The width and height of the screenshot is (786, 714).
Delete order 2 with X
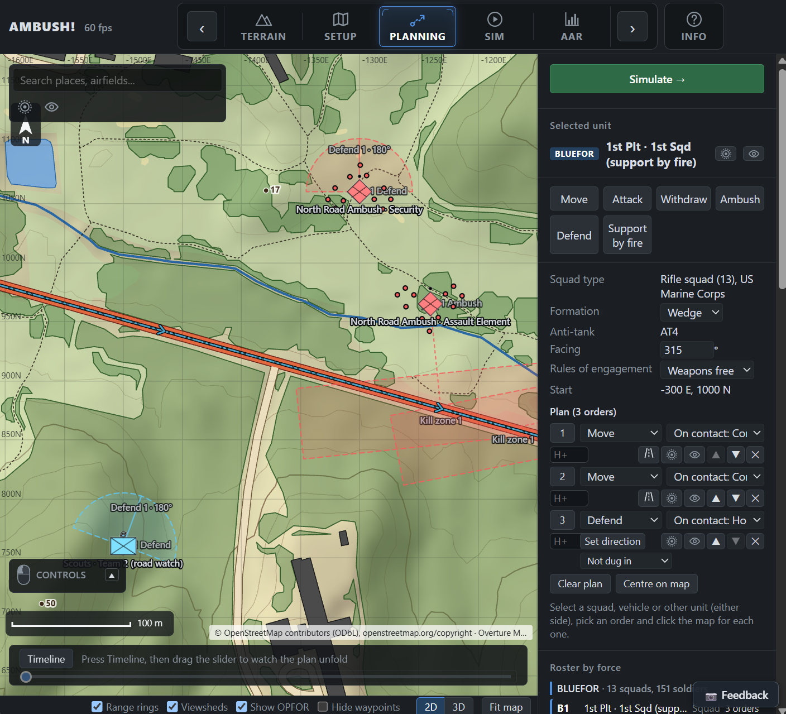(x=755, y=498)
